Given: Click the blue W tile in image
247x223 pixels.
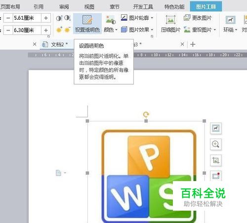Looking at the screenshot, I should [x=128, y=196].
